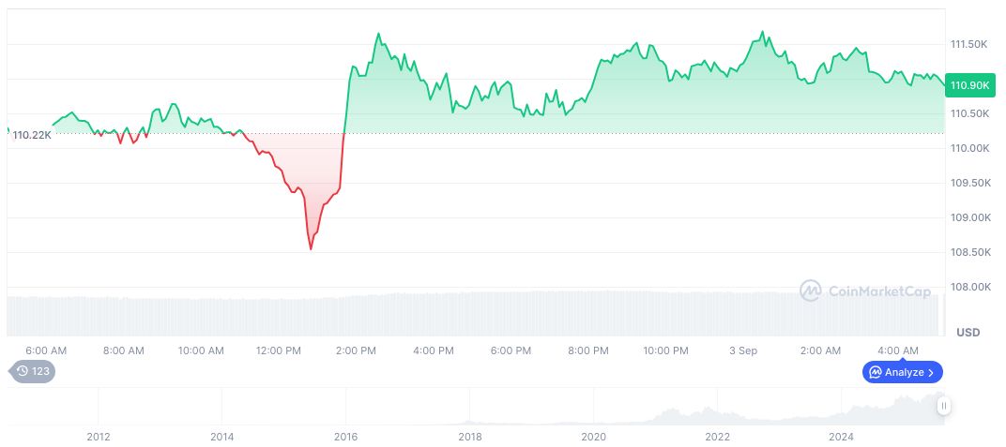Click year 2012 in the range navigator
Viewport: 1006px width, 447px height.
(x=99, y=437)
